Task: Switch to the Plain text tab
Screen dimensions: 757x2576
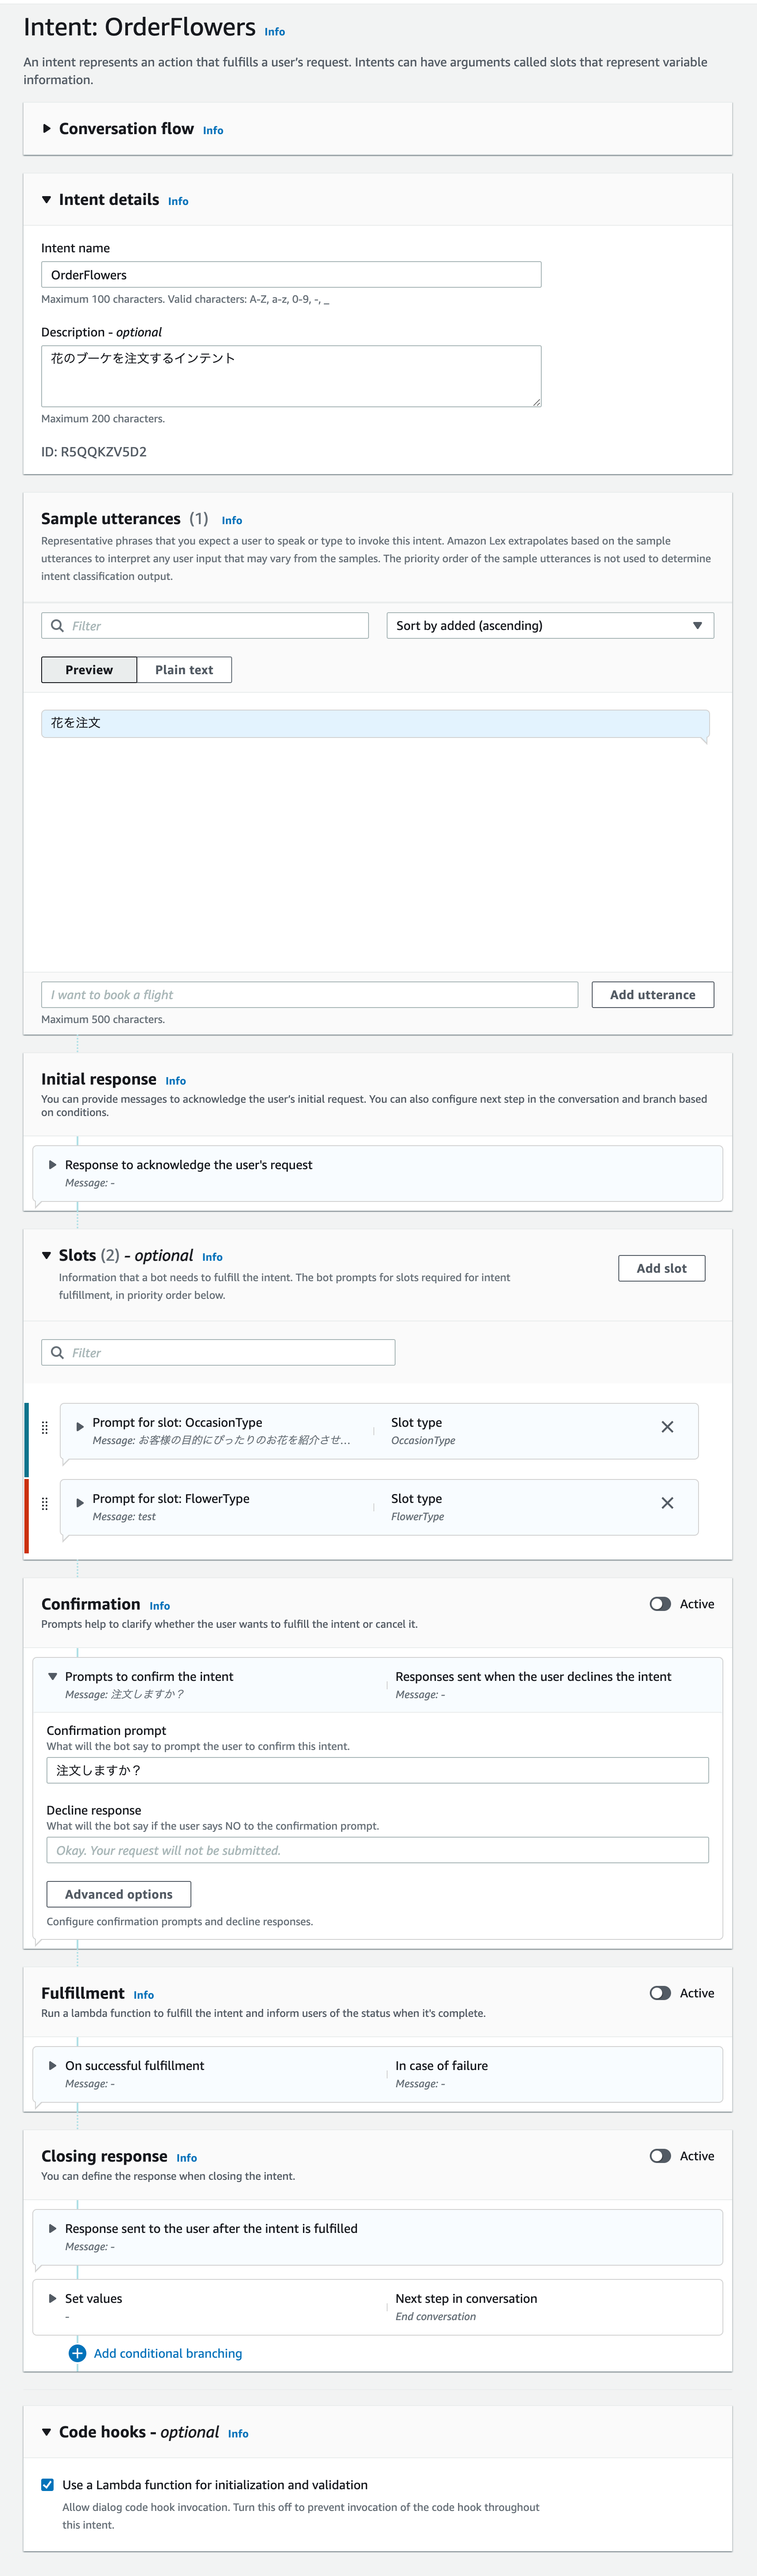Action: point(184,669)
